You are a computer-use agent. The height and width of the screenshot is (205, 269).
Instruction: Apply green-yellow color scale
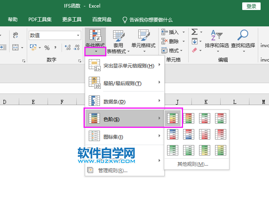(205, 150)
